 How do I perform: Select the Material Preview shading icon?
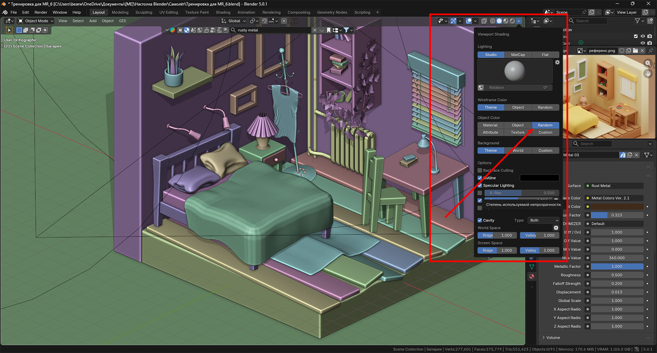506,21
